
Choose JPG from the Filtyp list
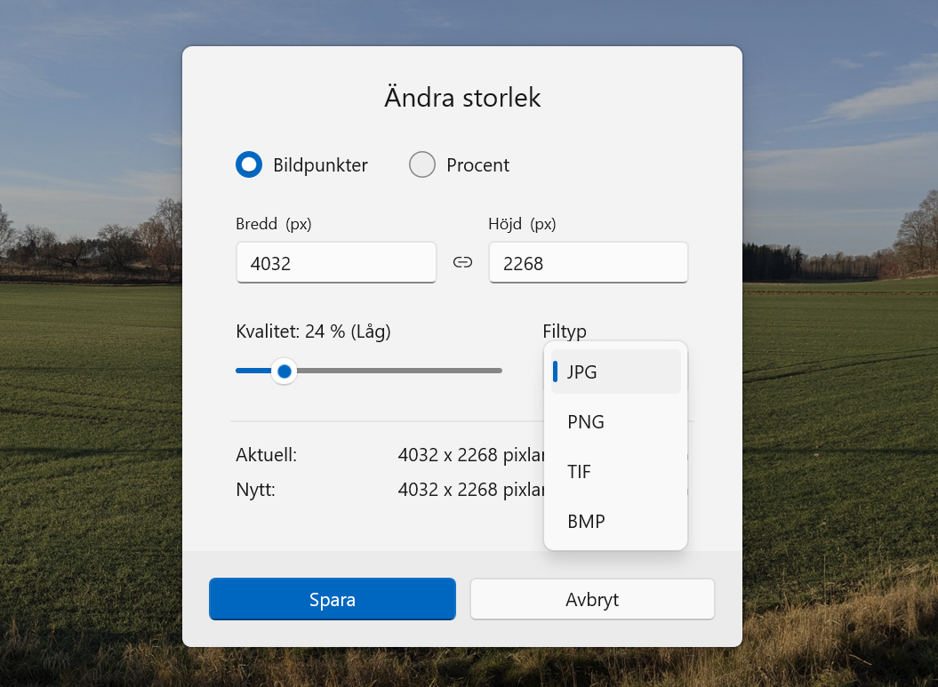point(615,371)
